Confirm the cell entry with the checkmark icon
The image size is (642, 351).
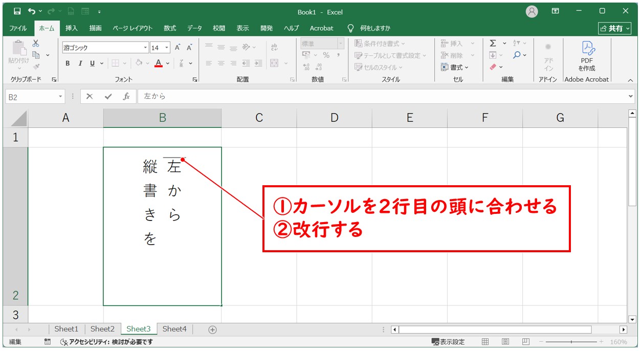coord(108,96)
